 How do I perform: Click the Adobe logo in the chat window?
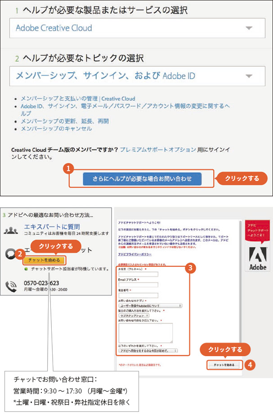click(257, 259)
